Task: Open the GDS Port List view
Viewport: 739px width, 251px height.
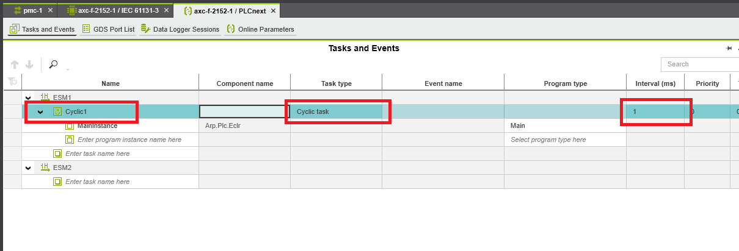Action: click(x=108, y=29)
